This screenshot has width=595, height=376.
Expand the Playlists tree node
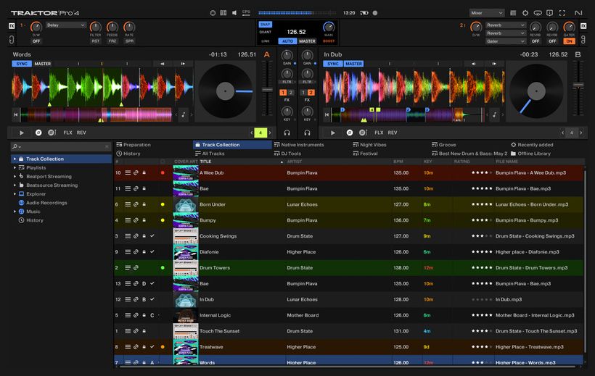(15, 167)
